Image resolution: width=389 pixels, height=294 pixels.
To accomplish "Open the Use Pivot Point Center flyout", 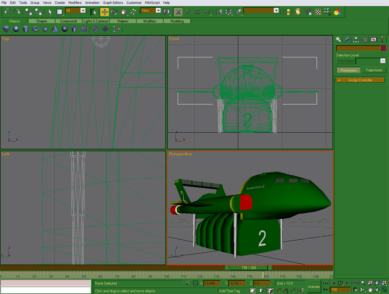I will pyautogui.click(x=166, y=12).
